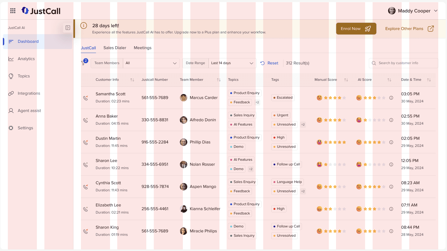Screen dimensions: 447x251
Task: Open the Date Range Last 14 days dropdown
Action: (x=232, y=63)
